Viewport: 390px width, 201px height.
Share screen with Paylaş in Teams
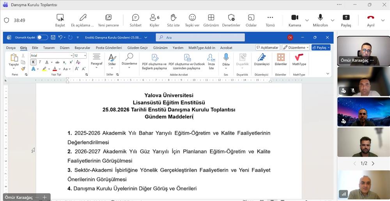pyautogui.click(x=346, y=20)
